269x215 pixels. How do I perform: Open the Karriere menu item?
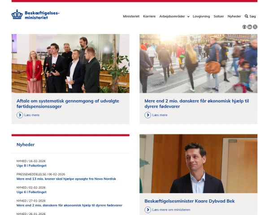(x=149, y=16)
